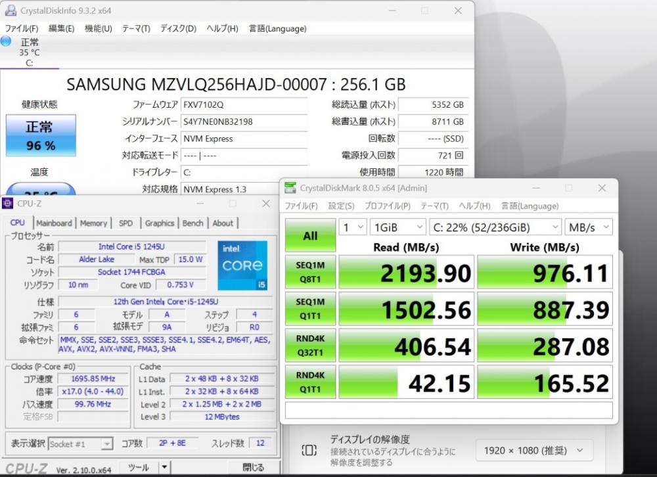Click the blue health status circle for drive C:
657x477 pixels.
6,41
